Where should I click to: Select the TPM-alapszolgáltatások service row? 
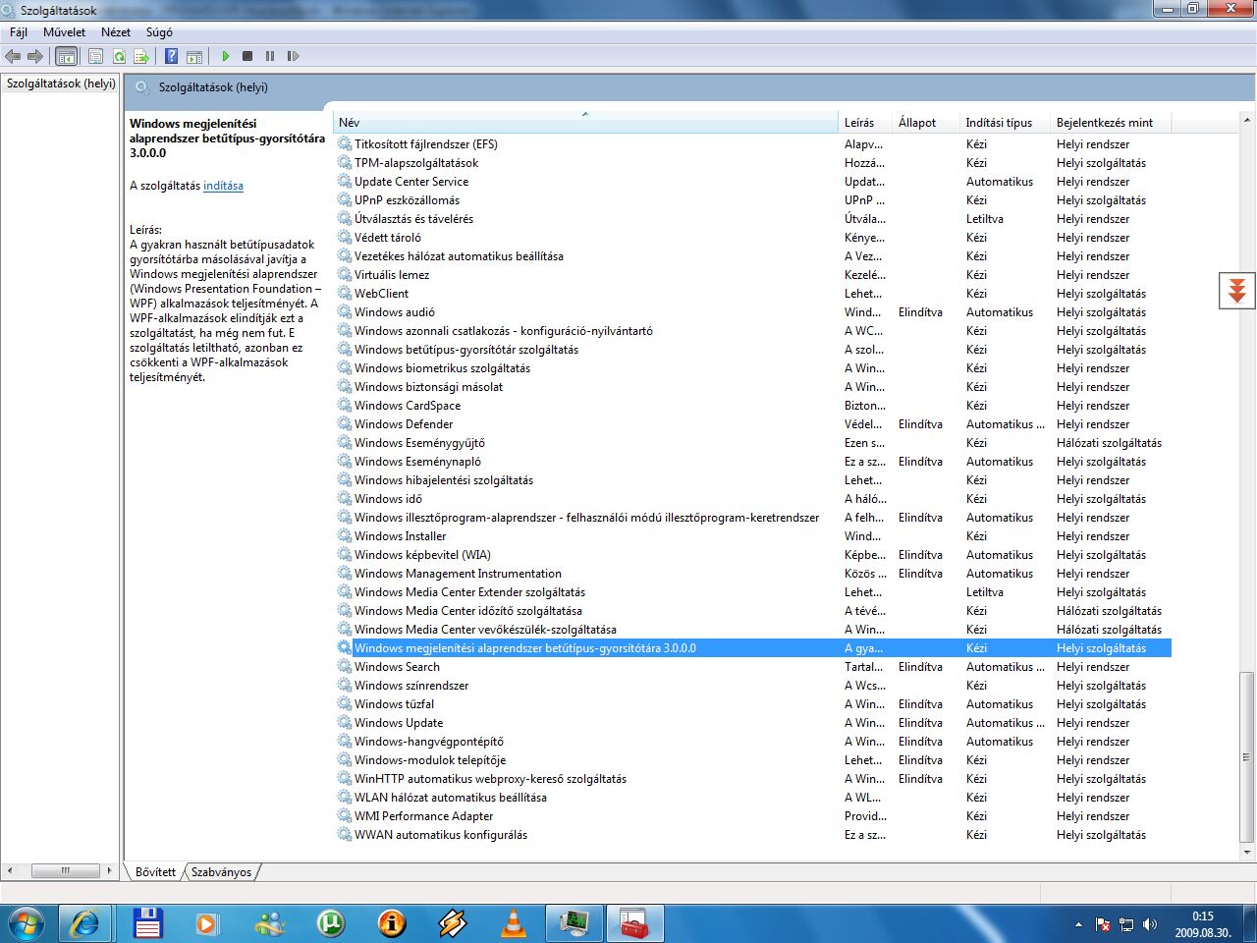[752, 163]
